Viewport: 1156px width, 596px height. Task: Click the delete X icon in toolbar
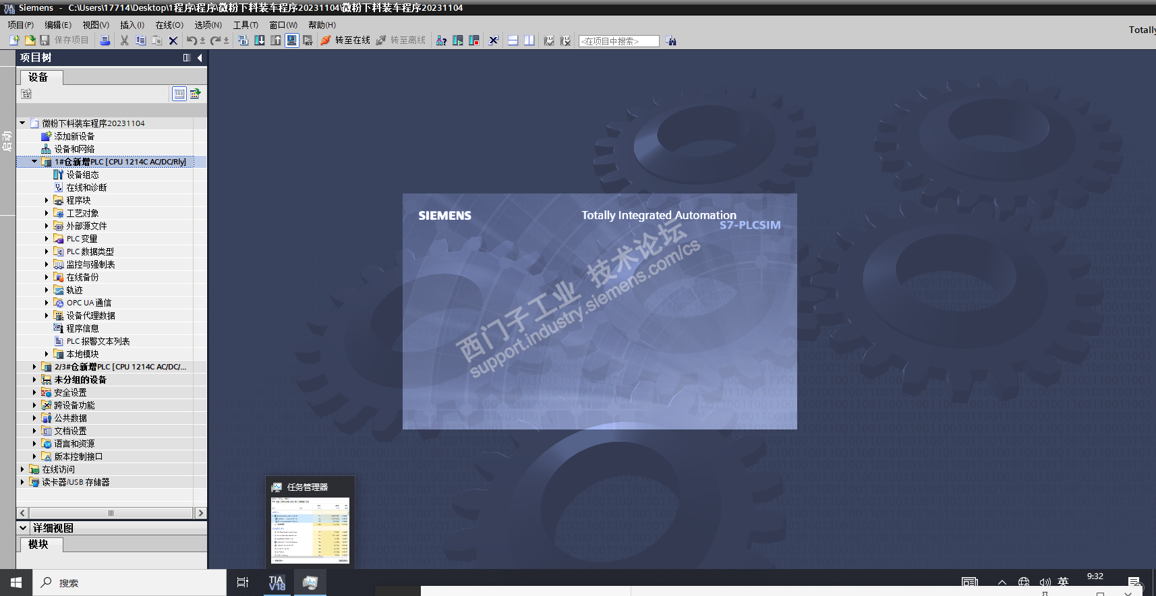coord(173,40)
